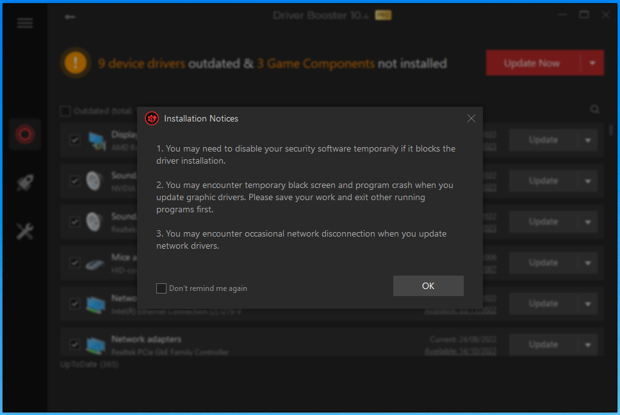
Task: Close the Installation Notices dialog
Action: click(x=471, y=118)
